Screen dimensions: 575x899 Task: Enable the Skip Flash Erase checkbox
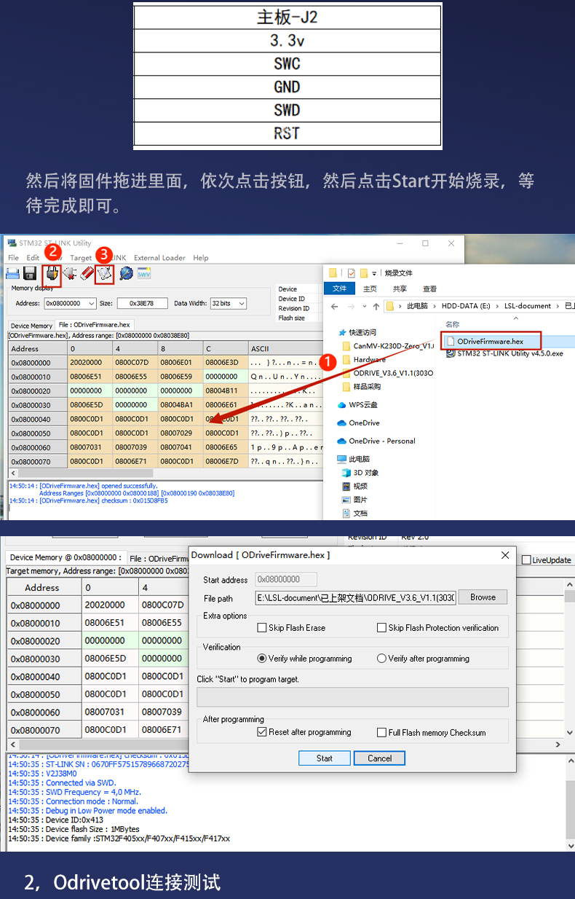click(262, 627)
